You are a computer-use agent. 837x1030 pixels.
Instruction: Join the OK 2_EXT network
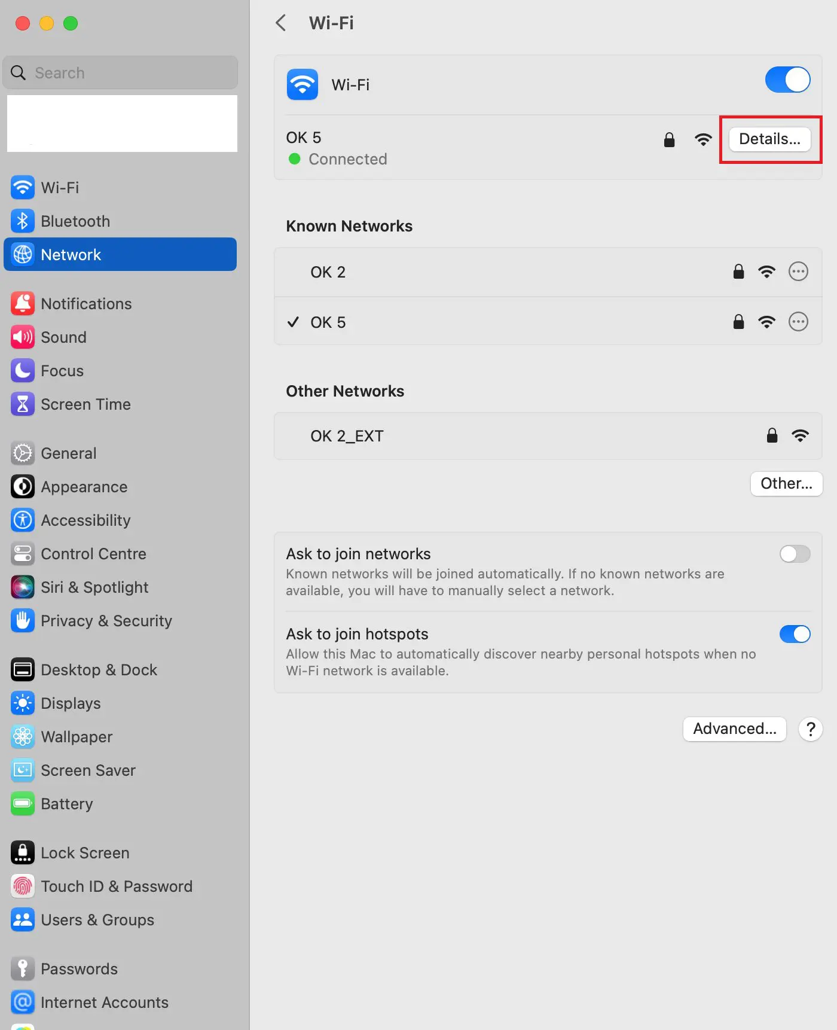pyautogui.click(x=548, y=436)
